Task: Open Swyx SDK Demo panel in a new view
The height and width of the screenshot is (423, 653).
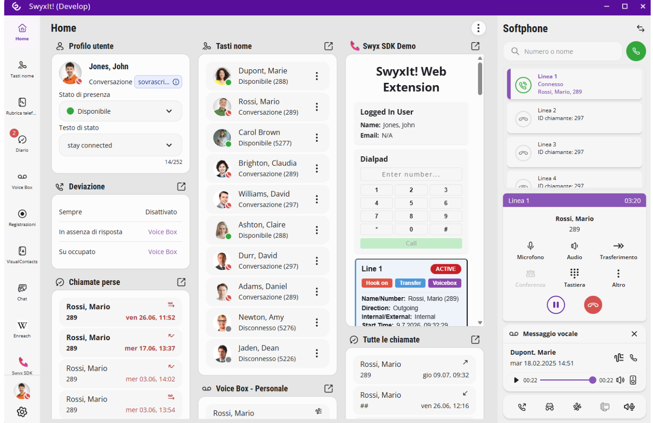Action: pos(476,46)
